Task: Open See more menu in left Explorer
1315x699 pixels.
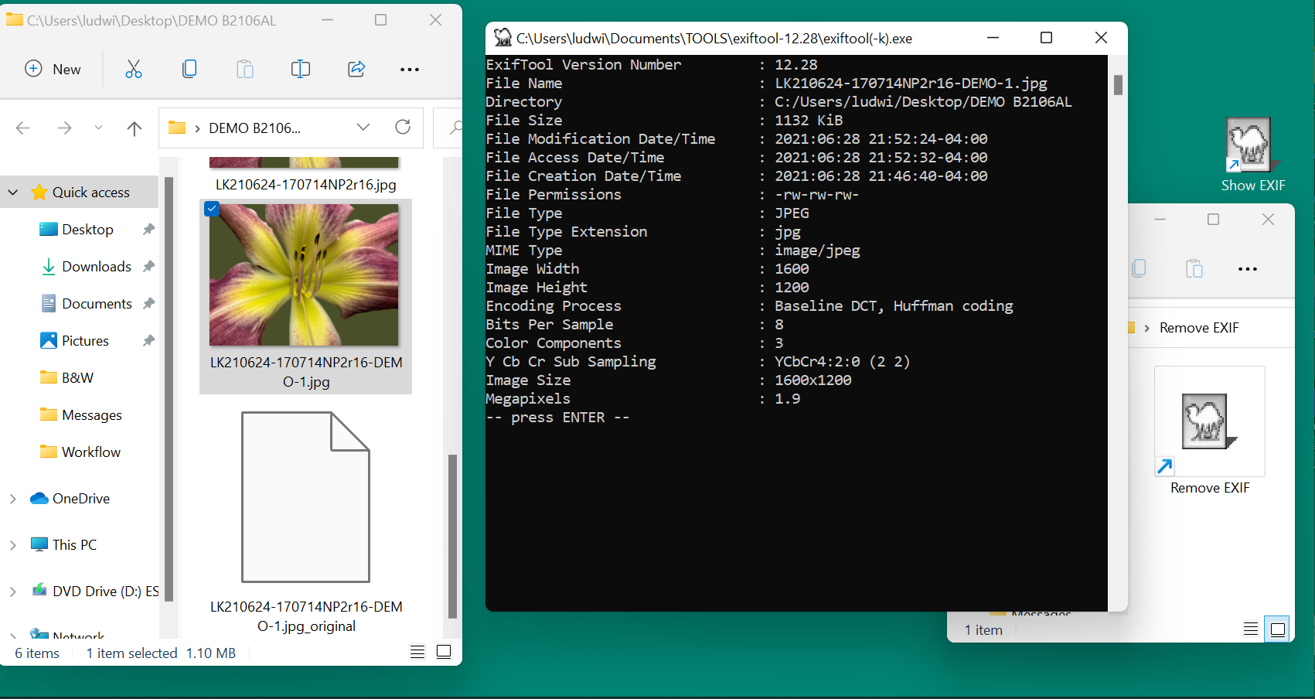Action: click(410, 70)
